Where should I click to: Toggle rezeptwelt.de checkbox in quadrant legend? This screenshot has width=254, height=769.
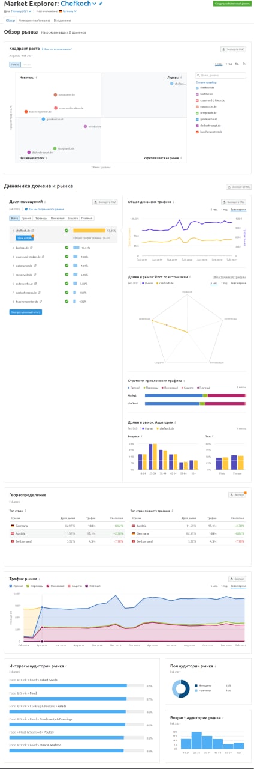tap(198, 113)
